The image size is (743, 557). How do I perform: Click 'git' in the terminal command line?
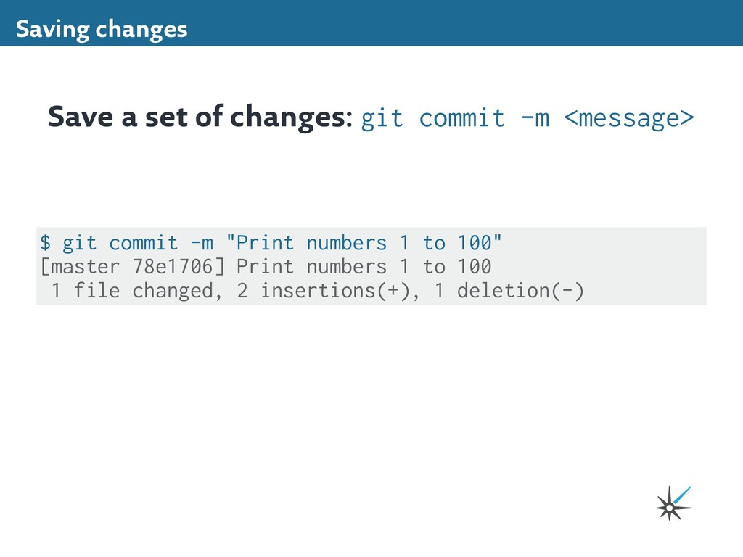(79, 242)
